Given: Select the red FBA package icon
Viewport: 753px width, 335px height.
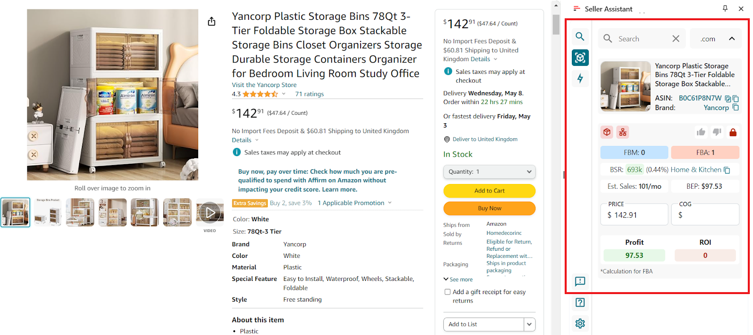Looking at the screenshot, I should pyautogui.click(x=607, y=132).
